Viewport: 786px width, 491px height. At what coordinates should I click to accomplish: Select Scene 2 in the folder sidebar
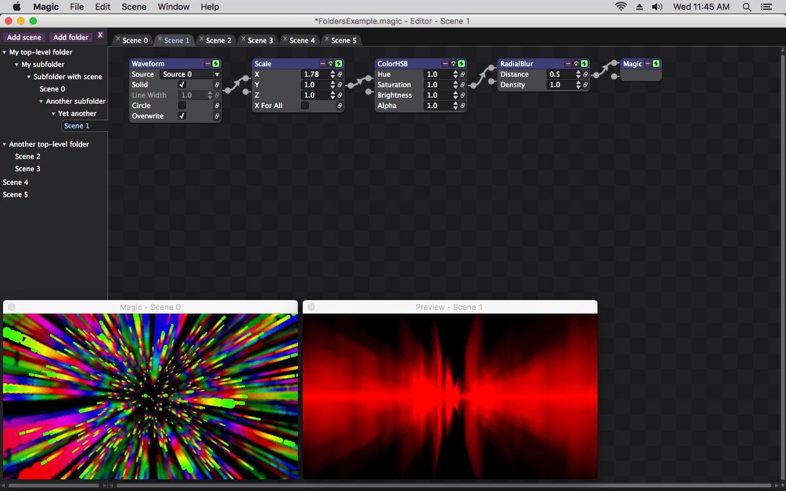point(28,156)
